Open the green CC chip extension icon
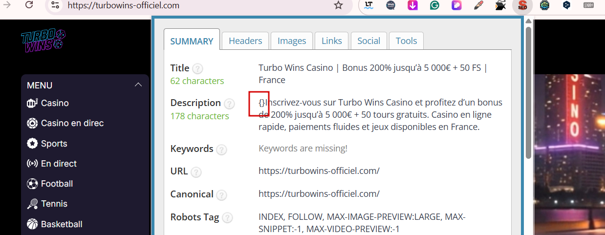605x235 pixels. point(544,5)
